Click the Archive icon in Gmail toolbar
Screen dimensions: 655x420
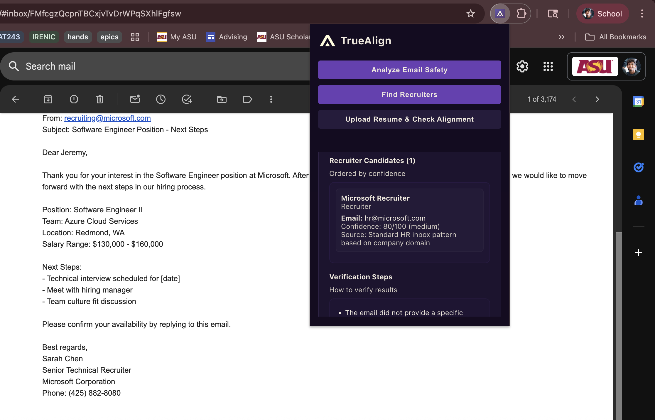pyautogui.click(x=48, y=99)
